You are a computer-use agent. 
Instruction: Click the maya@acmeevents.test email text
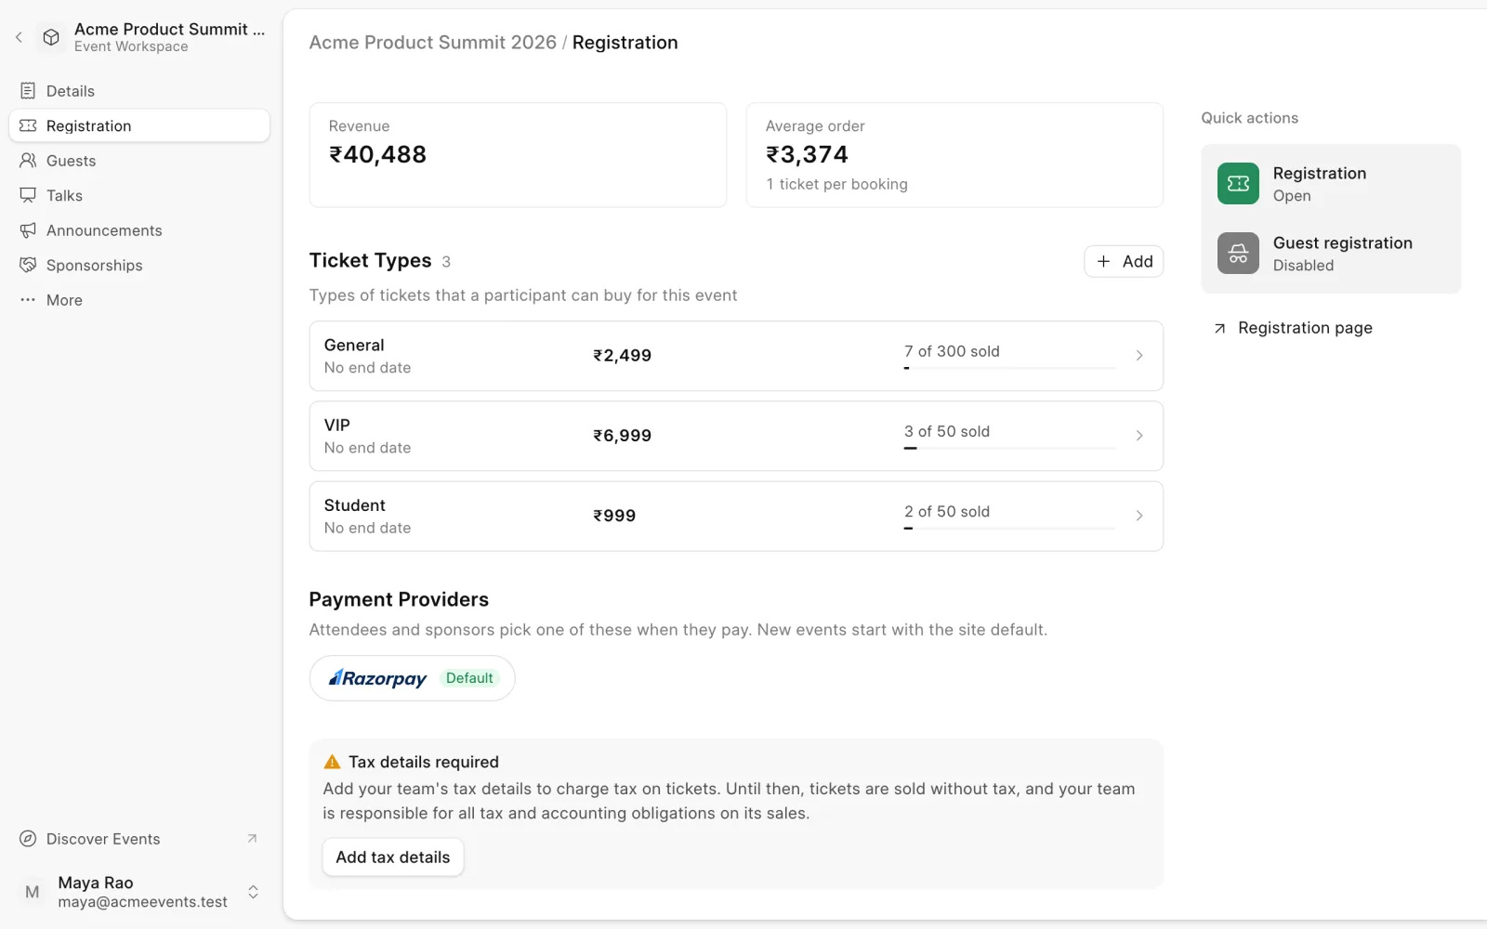[x=142, y=902]
